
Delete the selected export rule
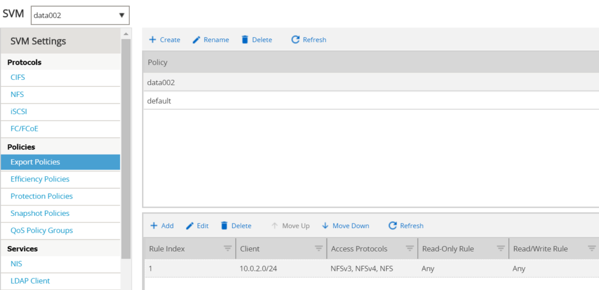tap(236, 226)
